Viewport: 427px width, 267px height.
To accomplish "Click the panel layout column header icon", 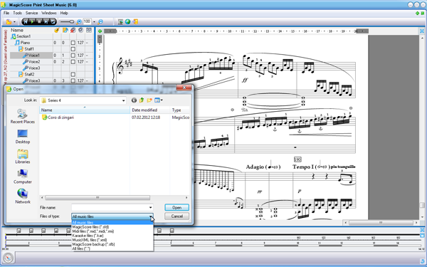I will pos(89,30).
